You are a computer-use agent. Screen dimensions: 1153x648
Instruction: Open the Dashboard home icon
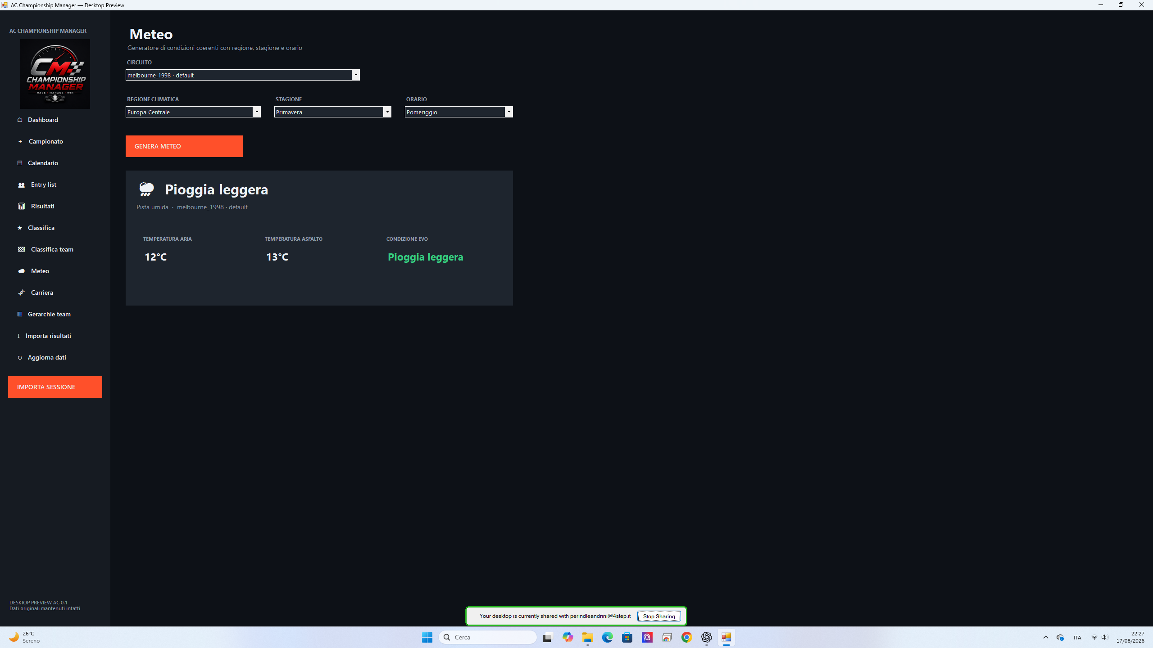[x=20, y=120]
